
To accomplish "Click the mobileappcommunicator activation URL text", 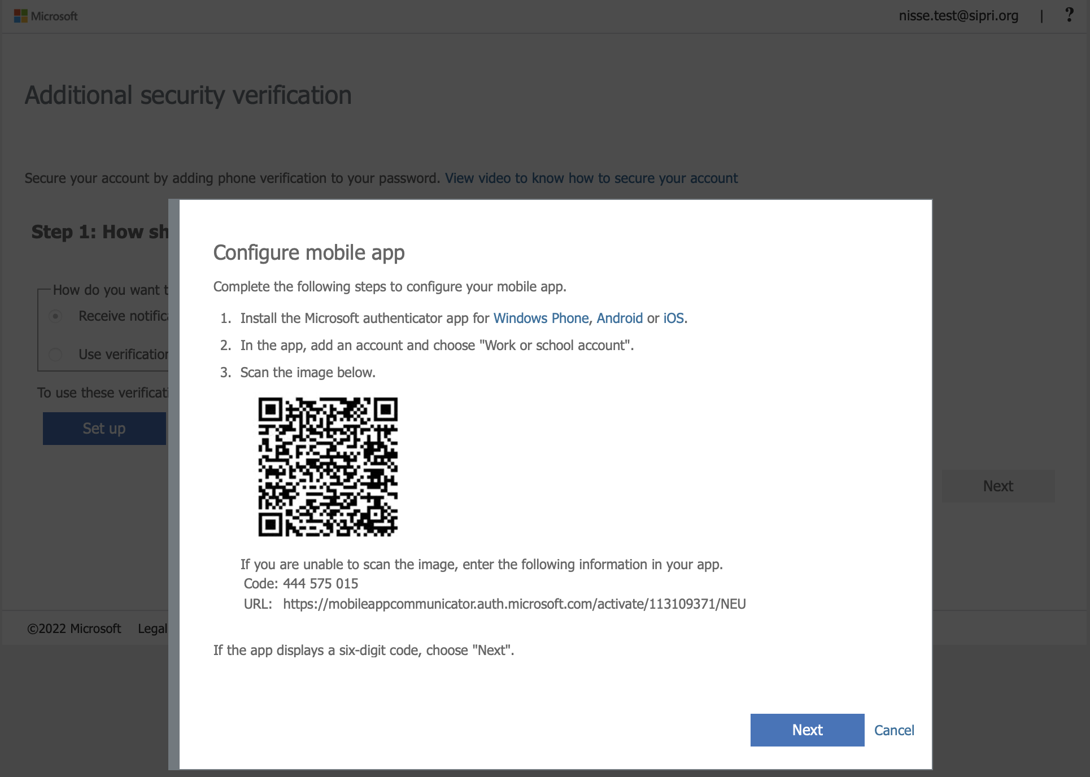I will [x=514, y=604].
